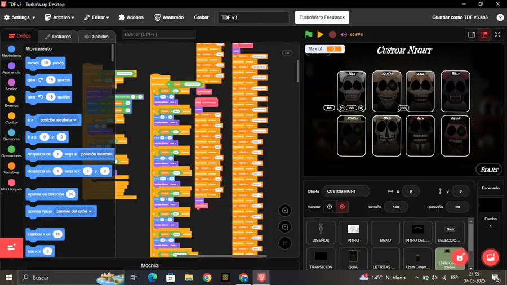Select the Eventos block category
The height and width of the screenshot is (285, 507).
click(11, 101)
